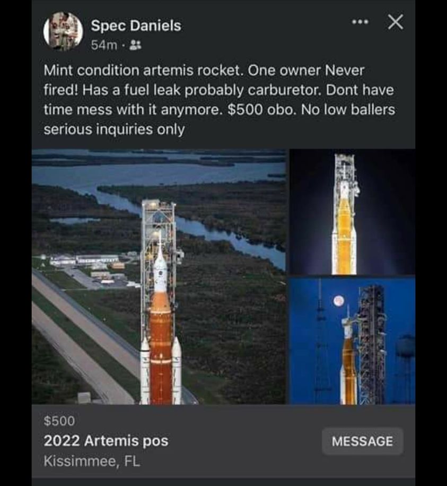
Task: Click the white buildings in the aerial photo
Action: tap(85, 260)
